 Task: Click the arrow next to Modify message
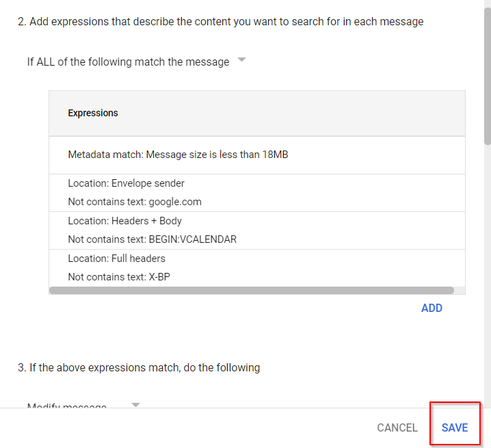(x=135, y=405)
